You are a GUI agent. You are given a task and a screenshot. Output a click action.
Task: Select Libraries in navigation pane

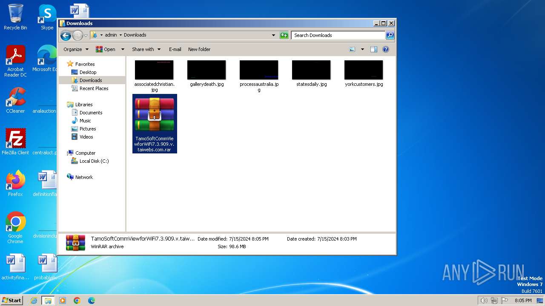click(x=84, y=105)
